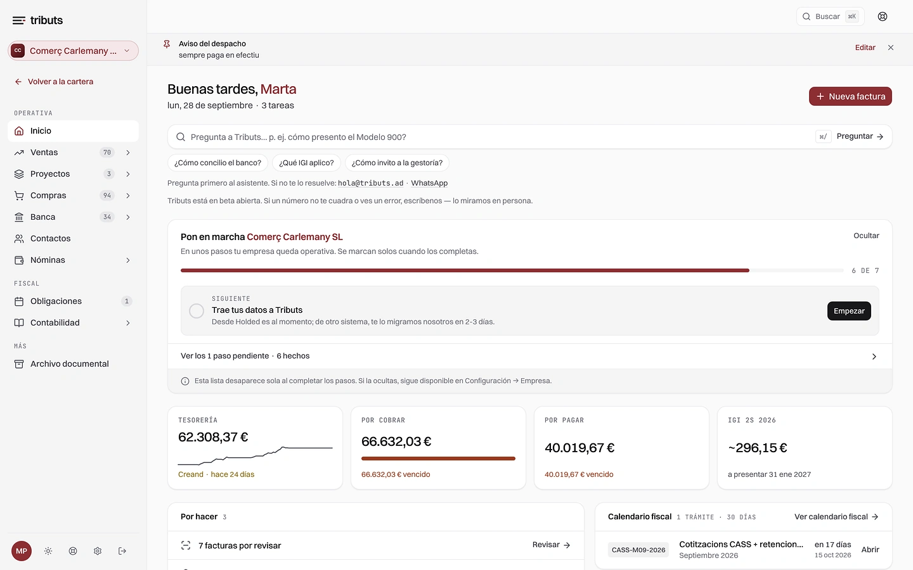
Task: Open the WhatsApp support link
Action: tap(429, 183)
